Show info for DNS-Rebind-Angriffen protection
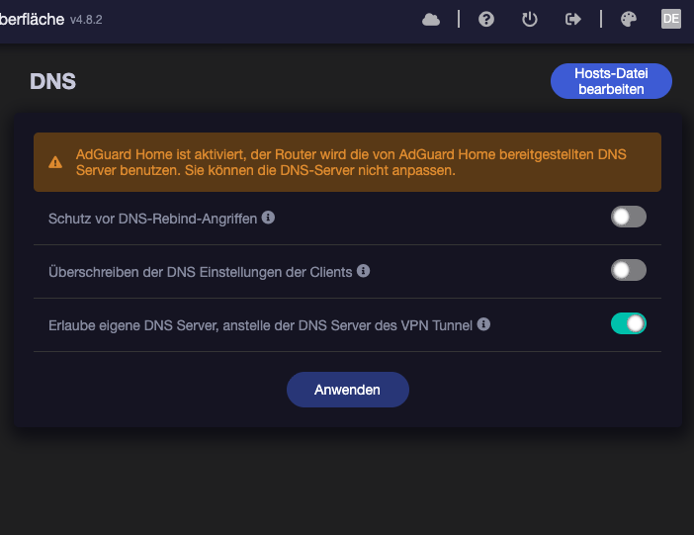The width and height of the screenshot is (694, 535). pyautogui.click(x=268, y=217)
